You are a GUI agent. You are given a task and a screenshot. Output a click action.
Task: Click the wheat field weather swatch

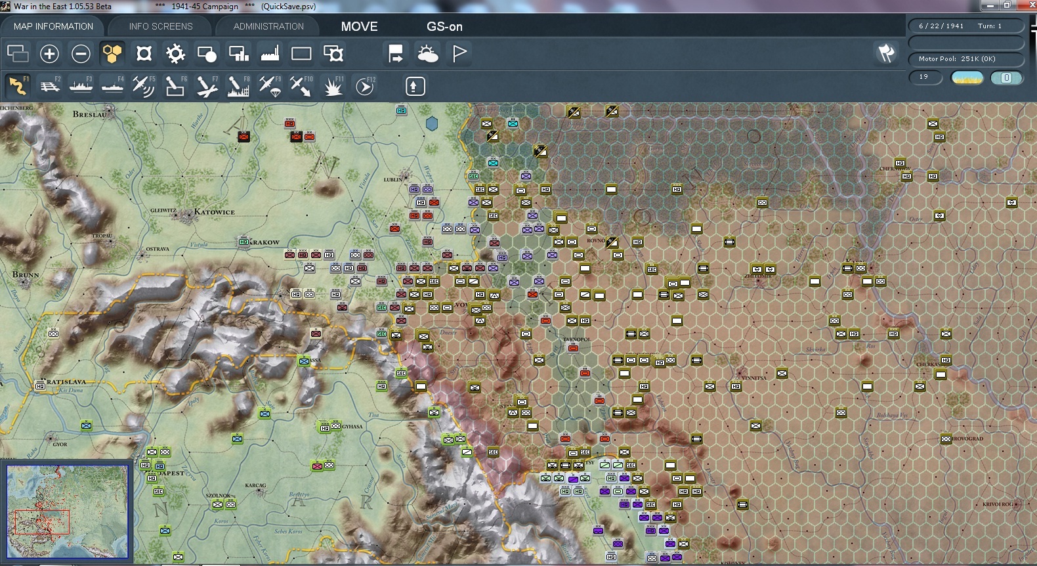pos(967,77)
